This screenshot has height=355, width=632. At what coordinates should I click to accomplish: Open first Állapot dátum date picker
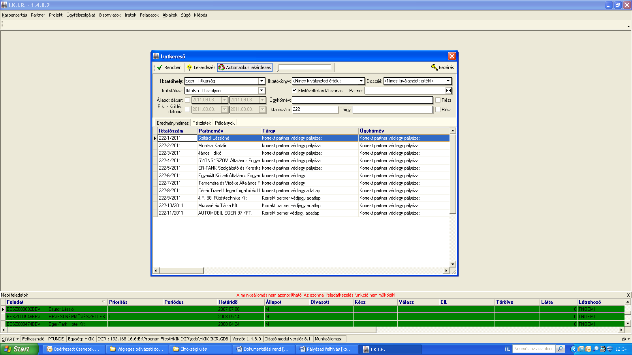(x=224, y=100)
